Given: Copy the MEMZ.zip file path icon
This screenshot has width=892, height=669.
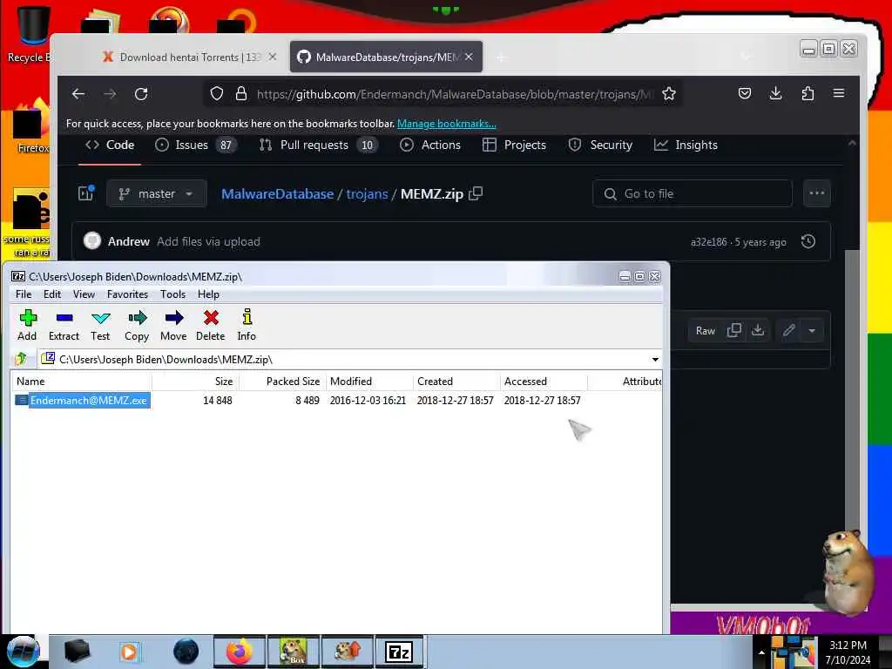Looking at the screenshot, I should point(476,194).
